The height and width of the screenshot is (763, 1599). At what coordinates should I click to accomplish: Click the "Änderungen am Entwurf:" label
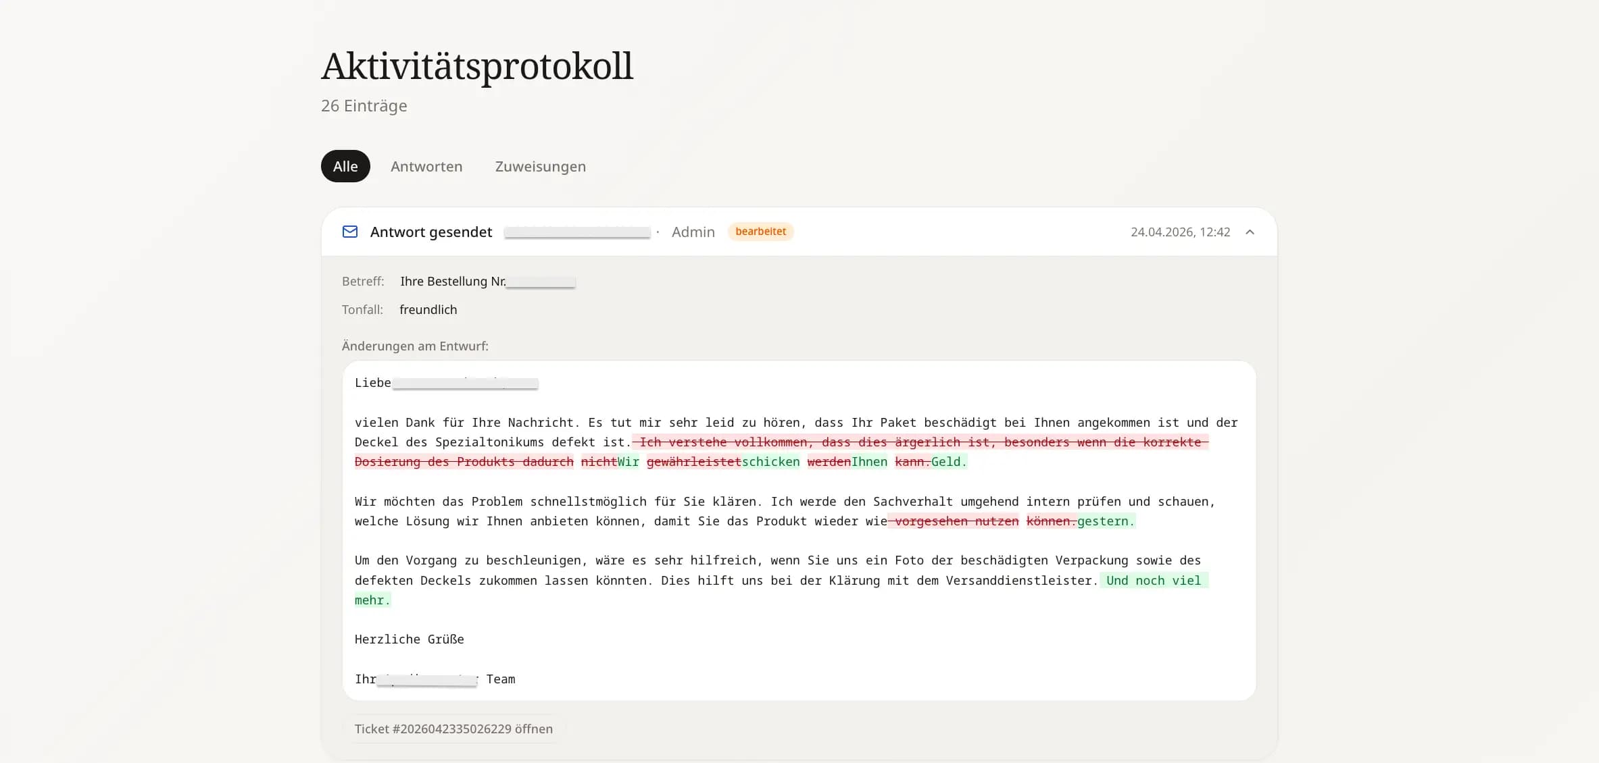point(414,346)
